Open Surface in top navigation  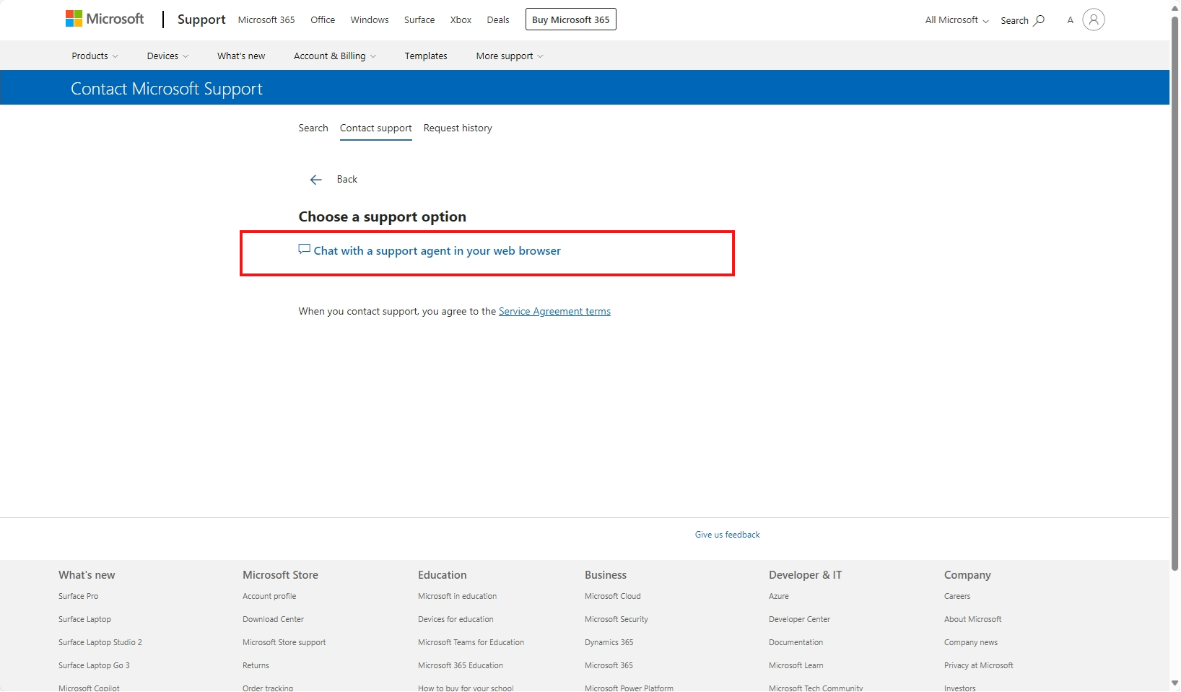point(419,20)
